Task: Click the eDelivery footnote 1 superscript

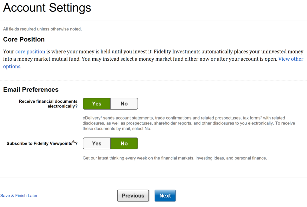Action: click(101, 117)
